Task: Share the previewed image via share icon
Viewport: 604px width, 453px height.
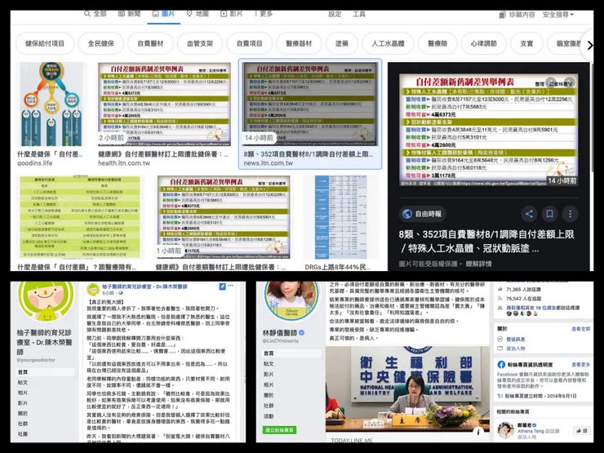Action: click(529, 214)
